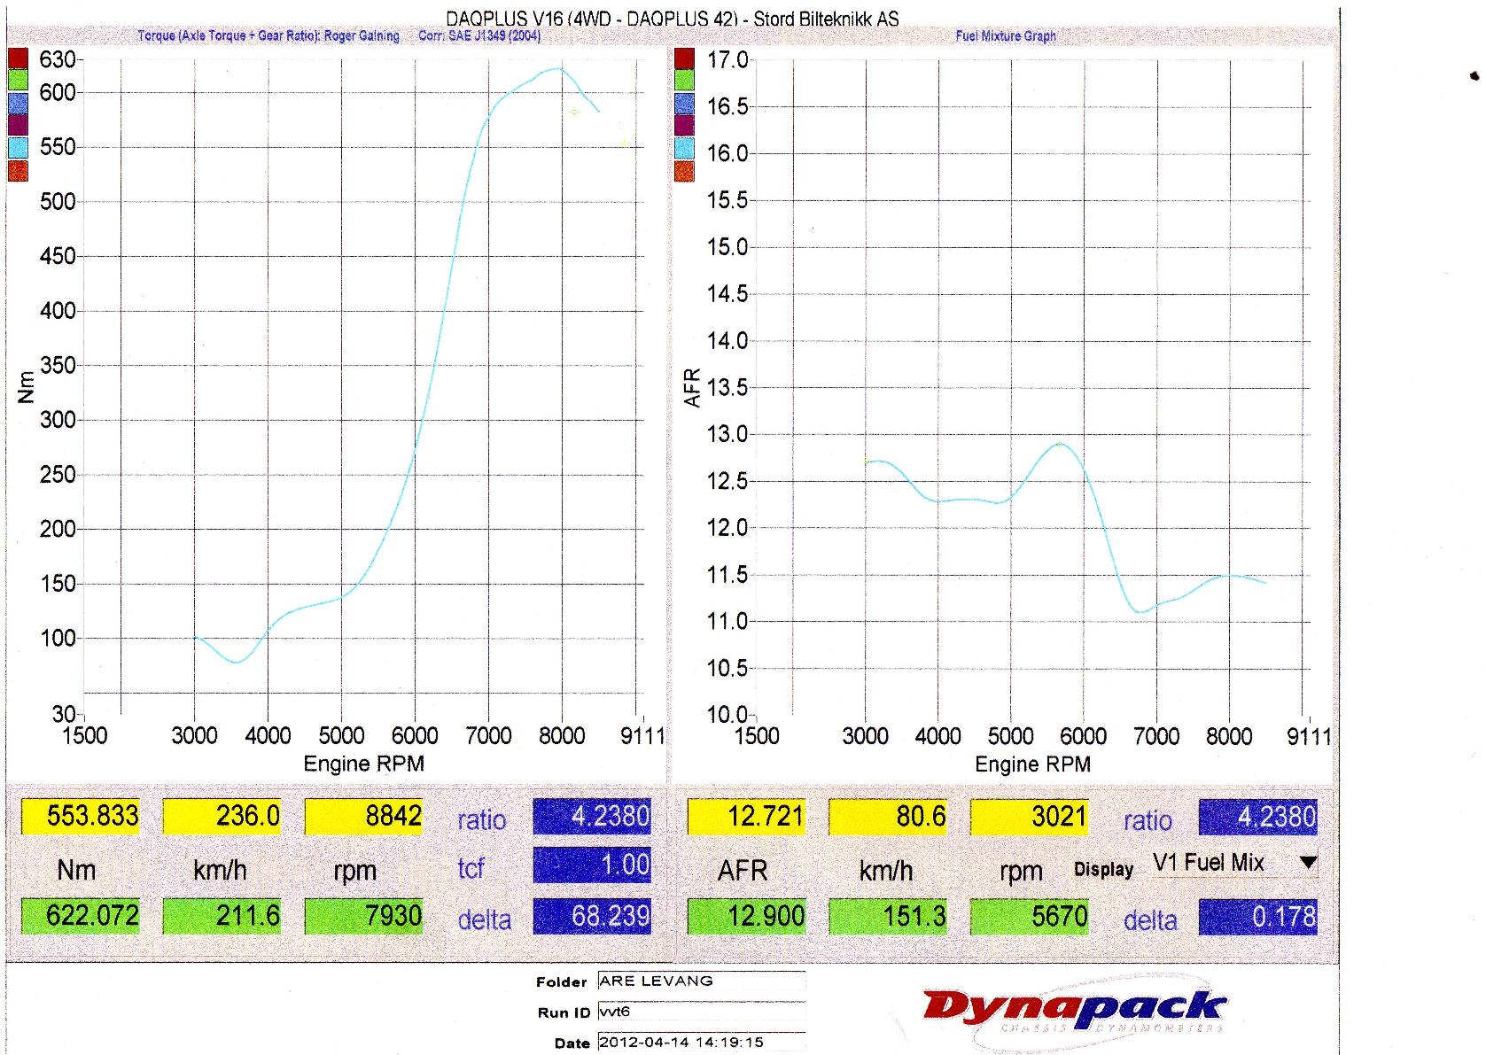
Task: Select purple run swatch on fuel mixture graph
Action: [x=684, y=125]
